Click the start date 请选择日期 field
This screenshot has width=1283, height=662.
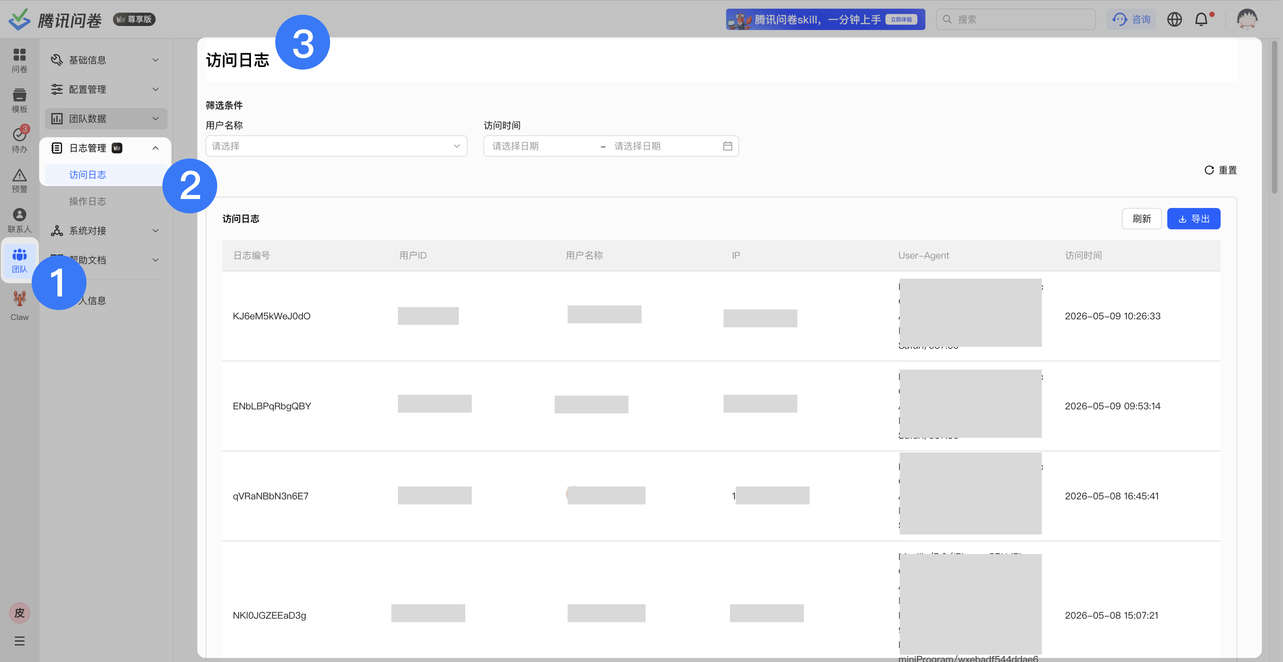[x=543, y=146]
